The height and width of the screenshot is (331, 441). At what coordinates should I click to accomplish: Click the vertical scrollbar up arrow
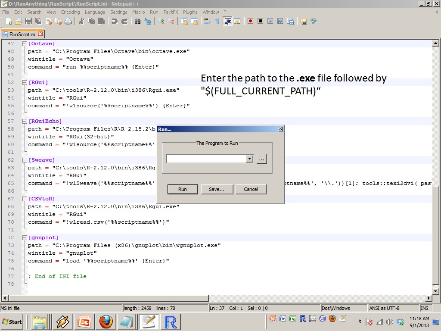pos(436,44)
